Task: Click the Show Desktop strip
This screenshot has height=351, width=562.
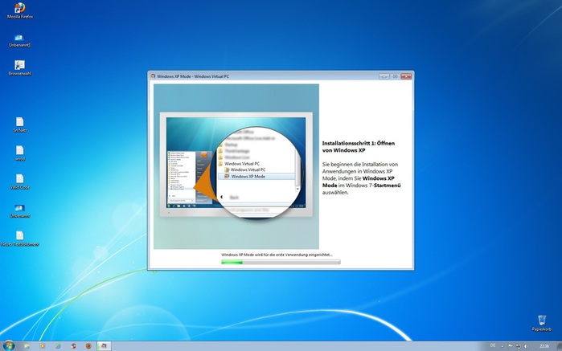Action: tap(560, 346)
